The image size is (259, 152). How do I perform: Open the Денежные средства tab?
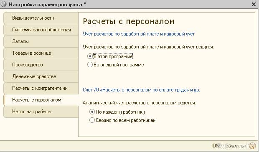click(41, 76)
